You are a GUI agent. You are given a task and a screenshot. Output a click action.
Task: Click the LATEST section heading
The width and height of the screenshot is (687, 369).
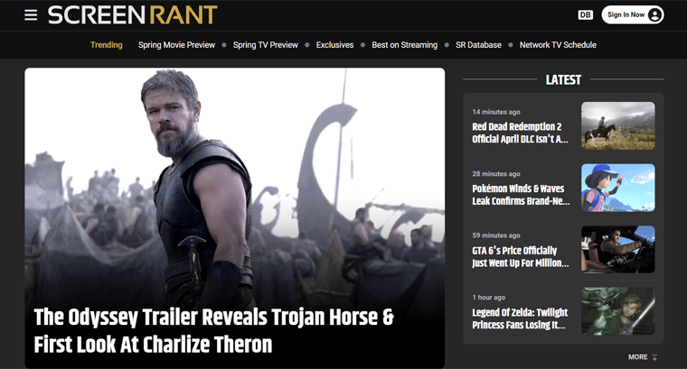[x=563, y=79]
